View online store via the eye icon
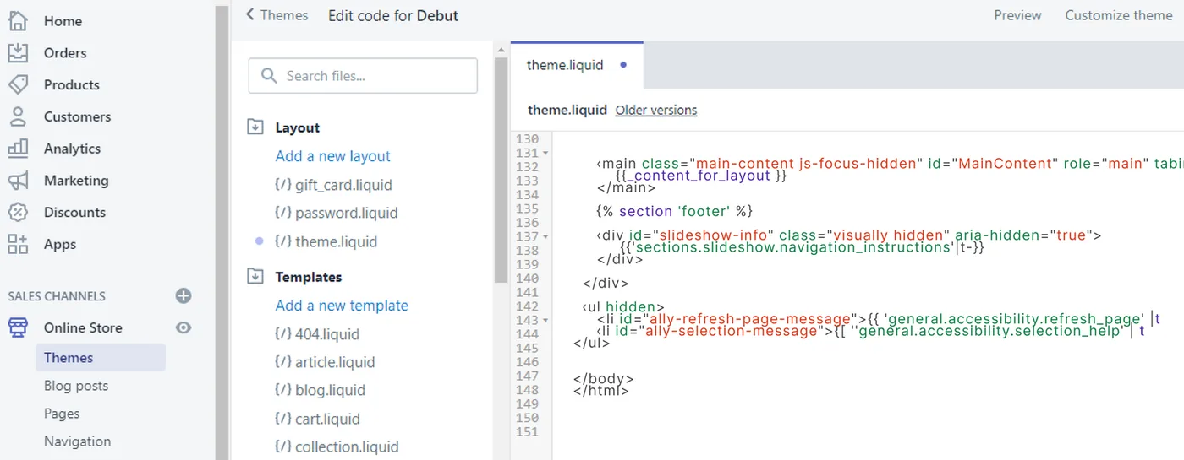1184x460 pixels. tap(184, 327)
